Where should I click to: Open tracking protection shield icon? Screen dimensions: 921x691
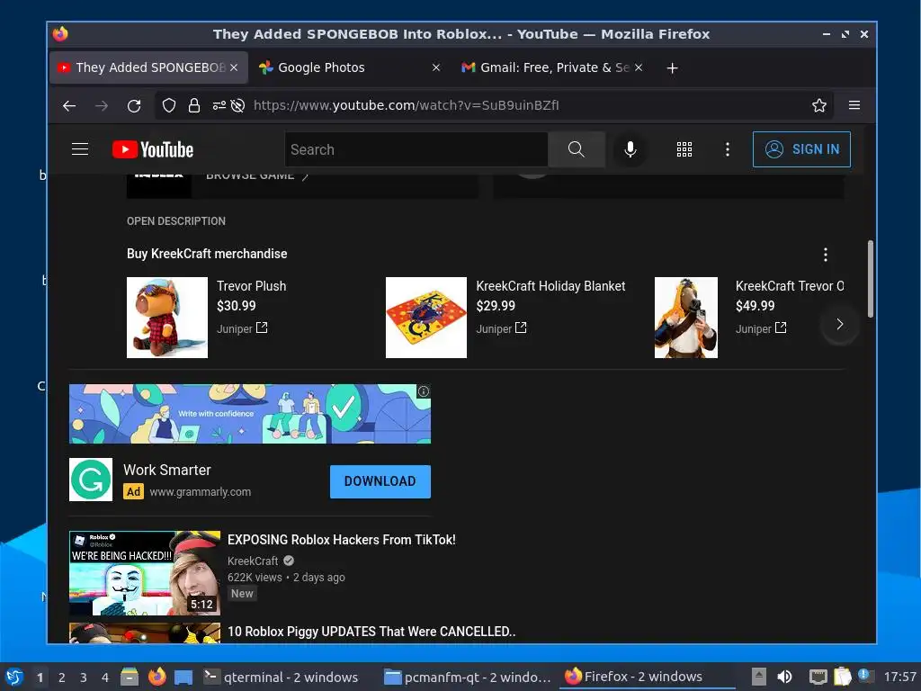pos(169,106)
